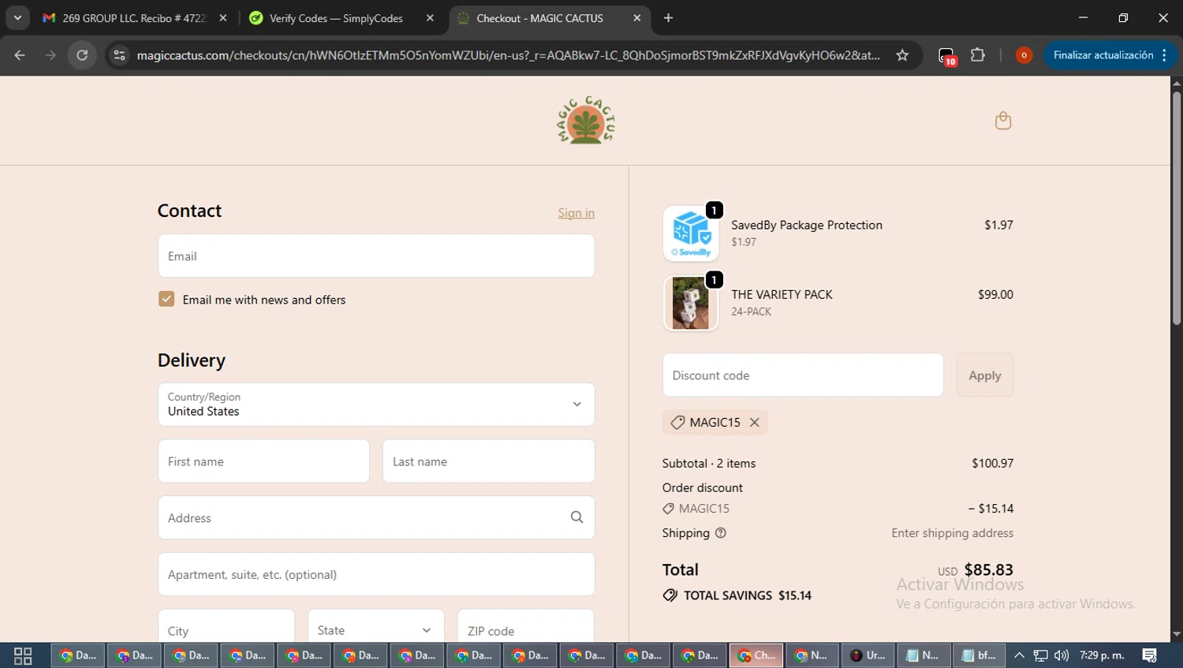Show hidden system tray icons
1183x668 pixels.
coord(1019,655)
